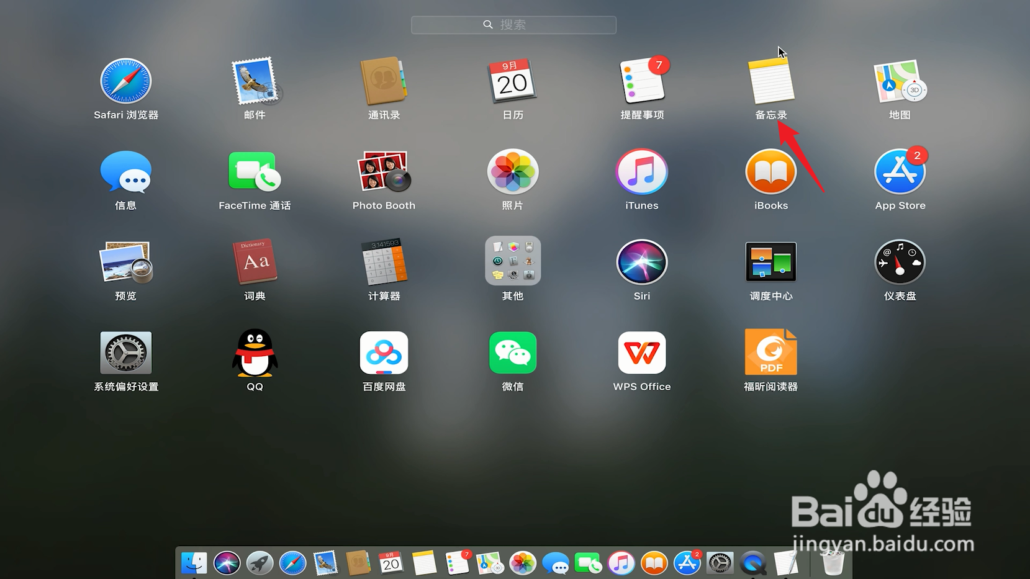Launch 微信 WeChat
Screen dimensions: 1030x579
[x=513, y=352]
